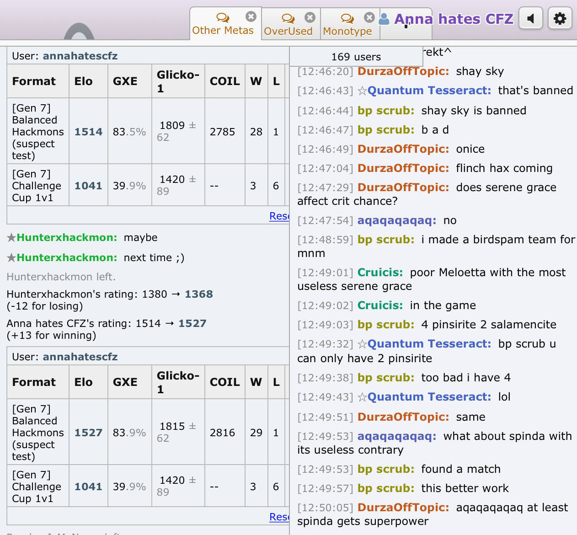This screenshot has height=535, width=577.
Task: Close the OverUsed room tab
Action: (x=310, y=17)
